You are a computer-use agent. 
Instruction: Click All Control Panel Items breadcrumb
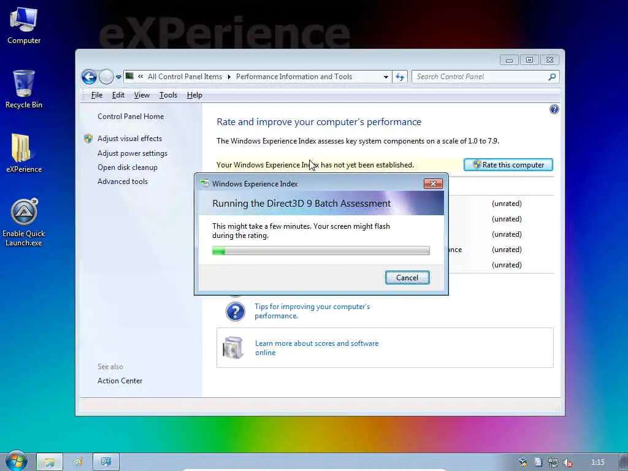185,77
